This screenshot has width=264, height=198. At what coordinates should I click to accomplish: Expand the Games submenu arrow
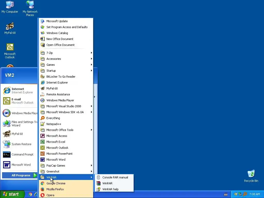pos(92,65)
